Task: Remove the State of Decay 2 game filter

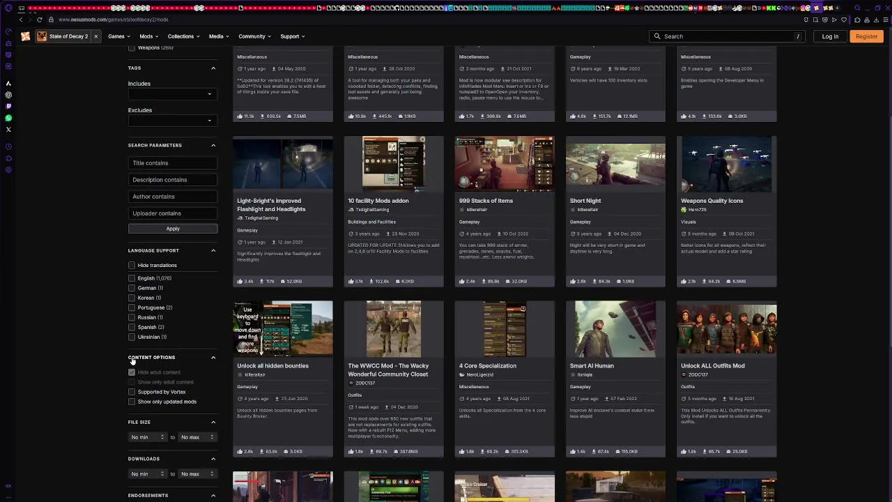Action: (x=96, y=36)
